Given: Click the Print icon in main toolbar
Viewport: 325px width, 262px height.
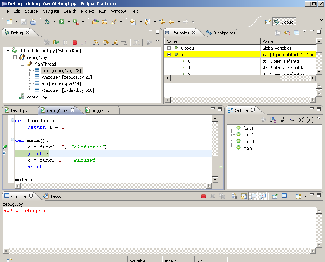Looking at the screenshot, I should pyautogui.click(x=33, y=22).
